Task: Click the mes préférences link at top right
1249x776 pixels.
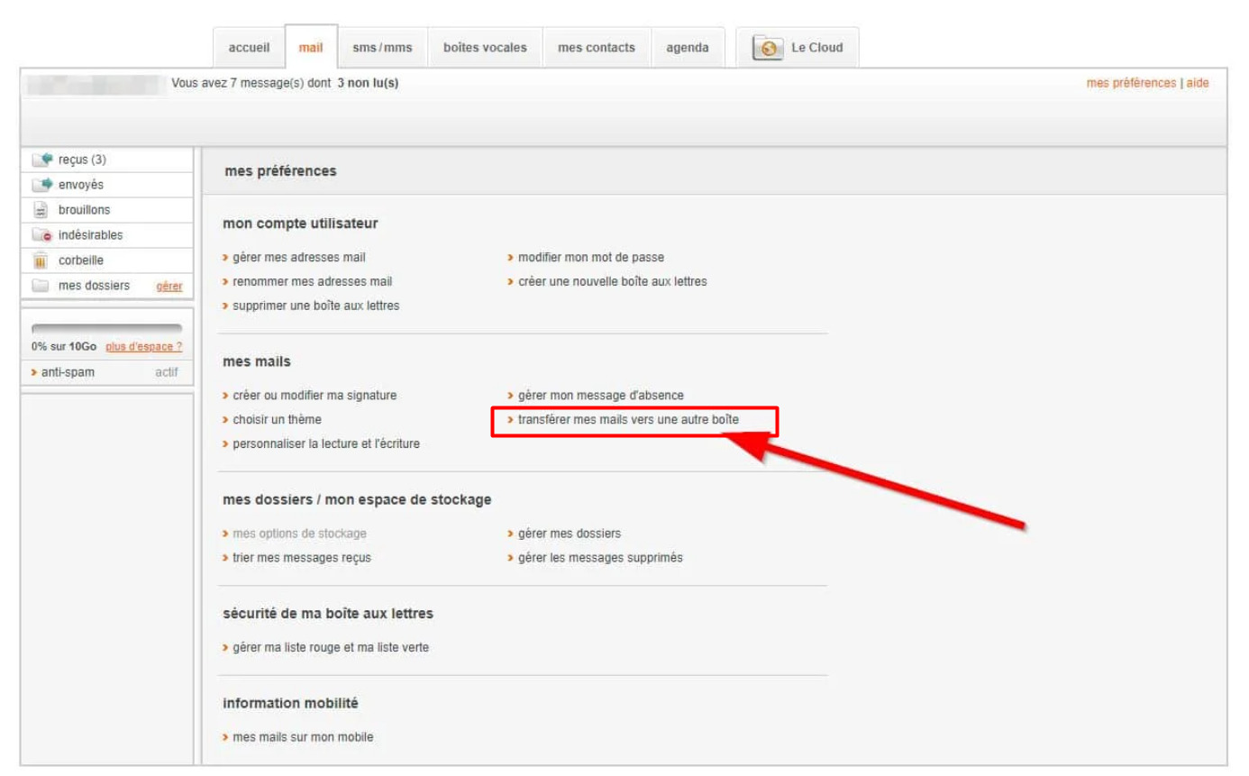Action: pos(1131,83)
